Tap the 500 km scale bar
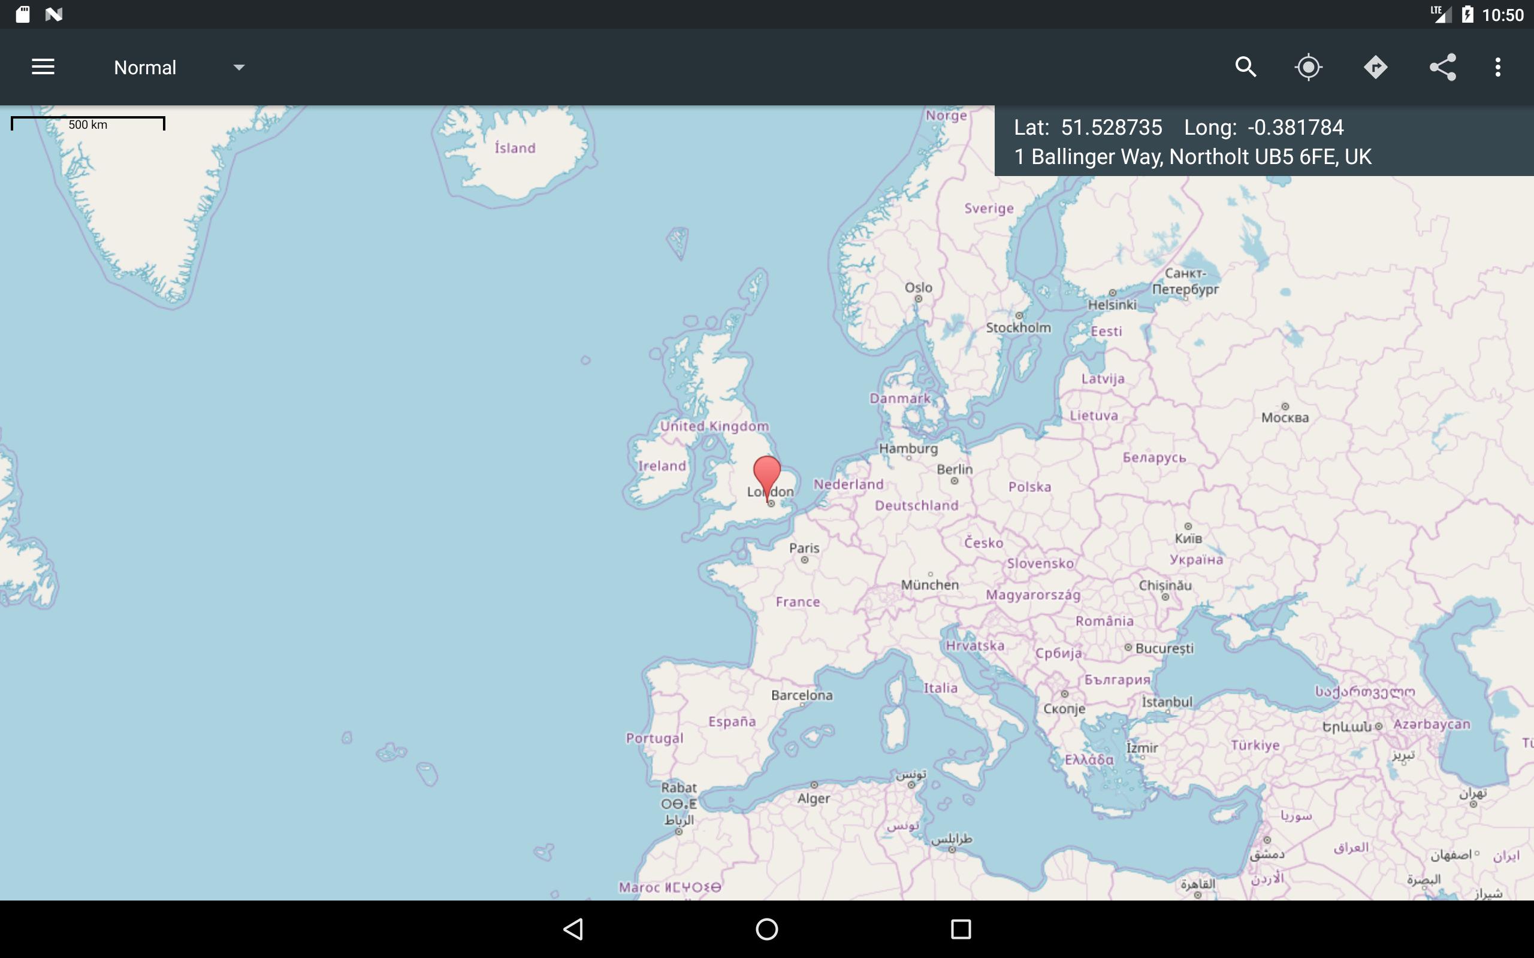 [x=88, y=123]
